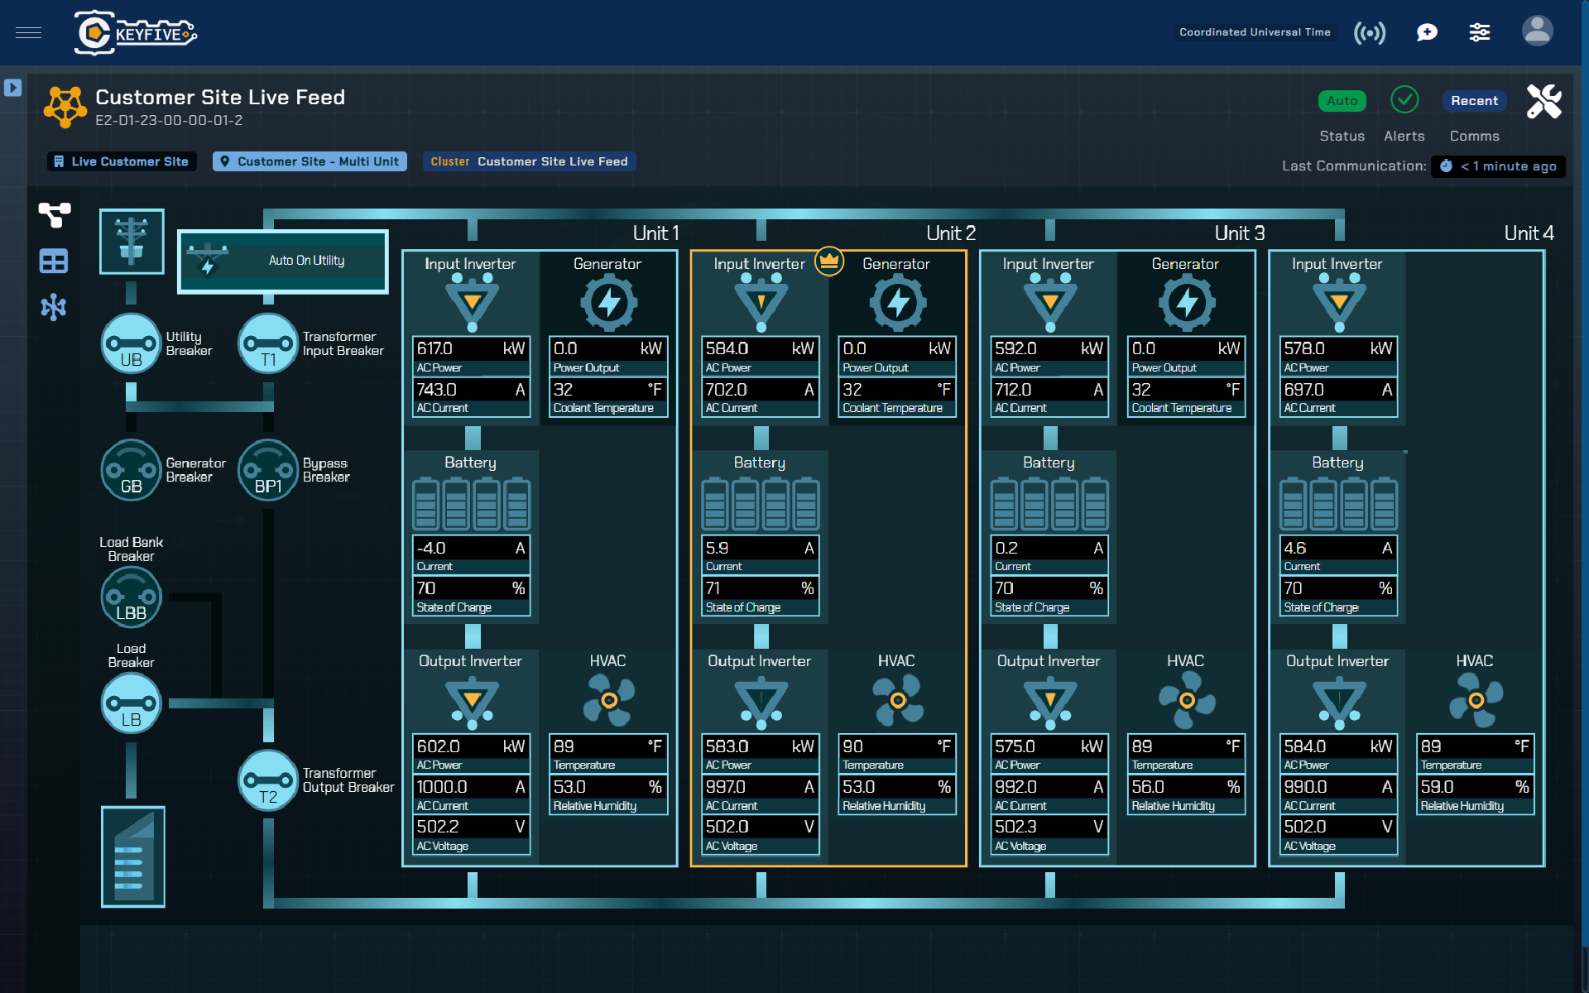Toggle the Generator Breaker GB
Image resolution: width=1589 pixels, height=993 pixels.
pos(131,470)
